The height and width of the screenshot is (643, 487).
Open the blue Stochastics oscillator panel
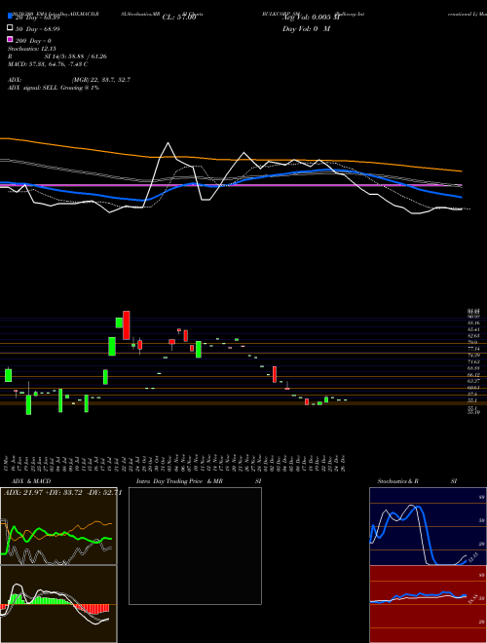pyautogui.click(x=428, y=526)
